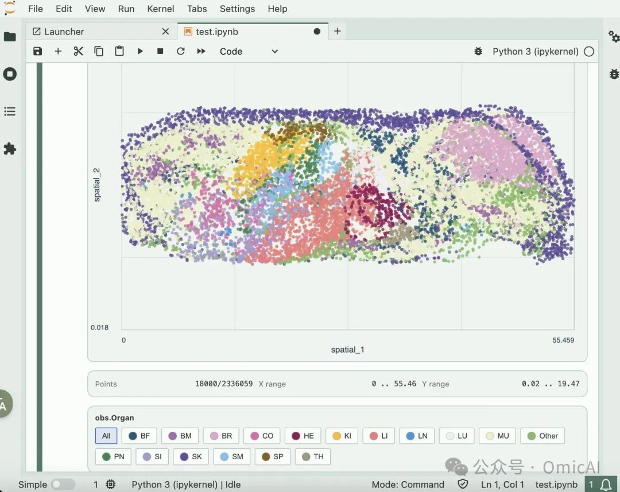620x492 pixels.
Task: Toggle the Other organ category
Action: 543,436
